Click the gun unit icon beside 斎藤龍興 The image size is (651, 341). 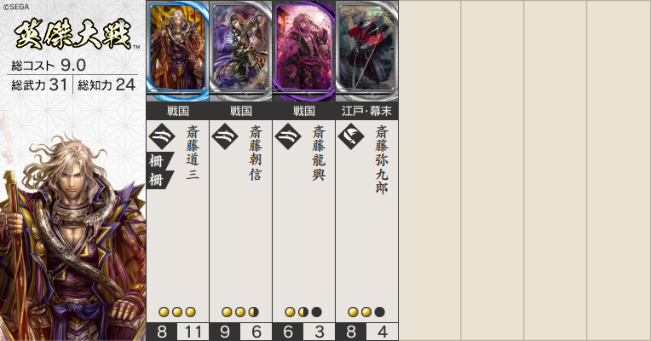tap(288, 136)
